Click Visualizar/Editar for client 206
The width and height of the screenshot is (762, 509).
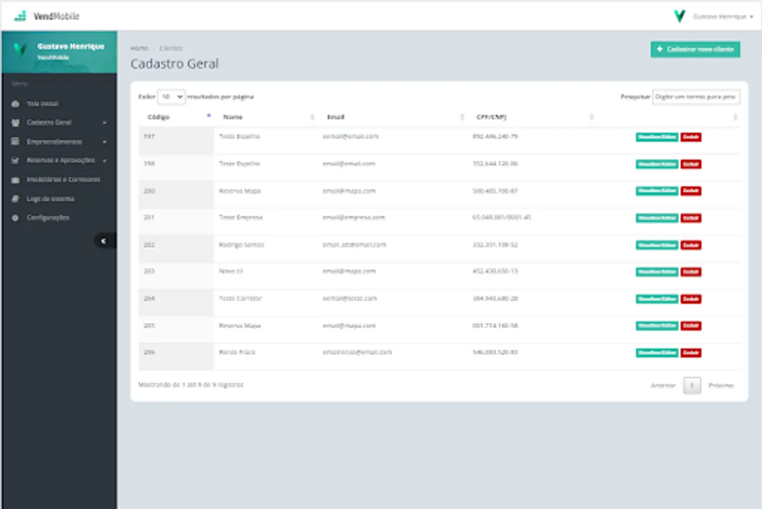coord(657,353)
